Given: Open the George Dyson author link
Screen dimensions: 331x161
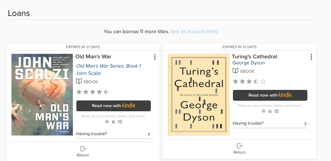Looking at the screenshot, I should [249, 63].
